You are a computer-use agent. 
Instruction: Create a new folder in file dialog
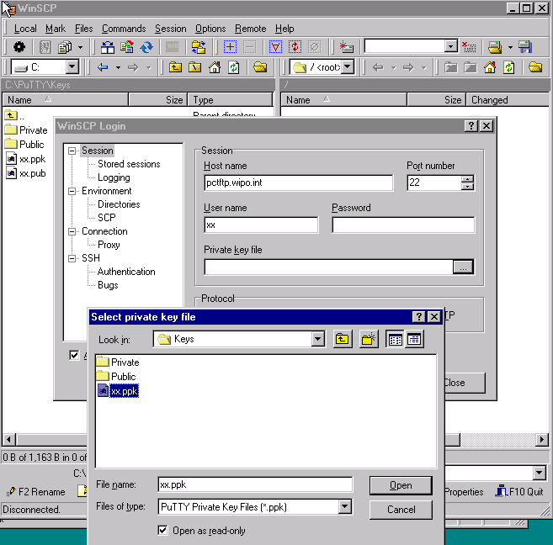coord(369,339)
